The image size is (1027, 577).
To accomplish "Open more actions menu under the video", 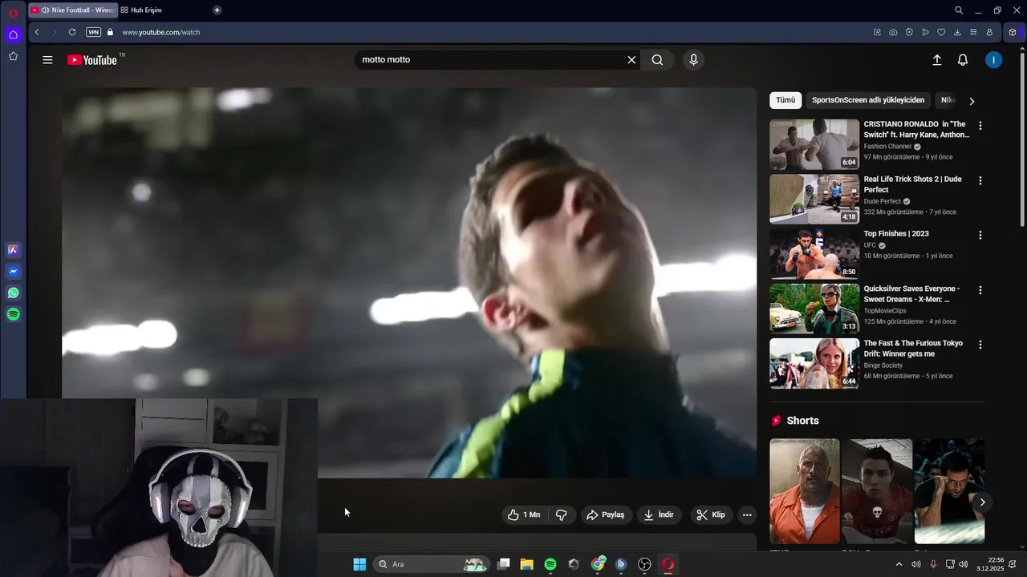I will click(747, 514).
